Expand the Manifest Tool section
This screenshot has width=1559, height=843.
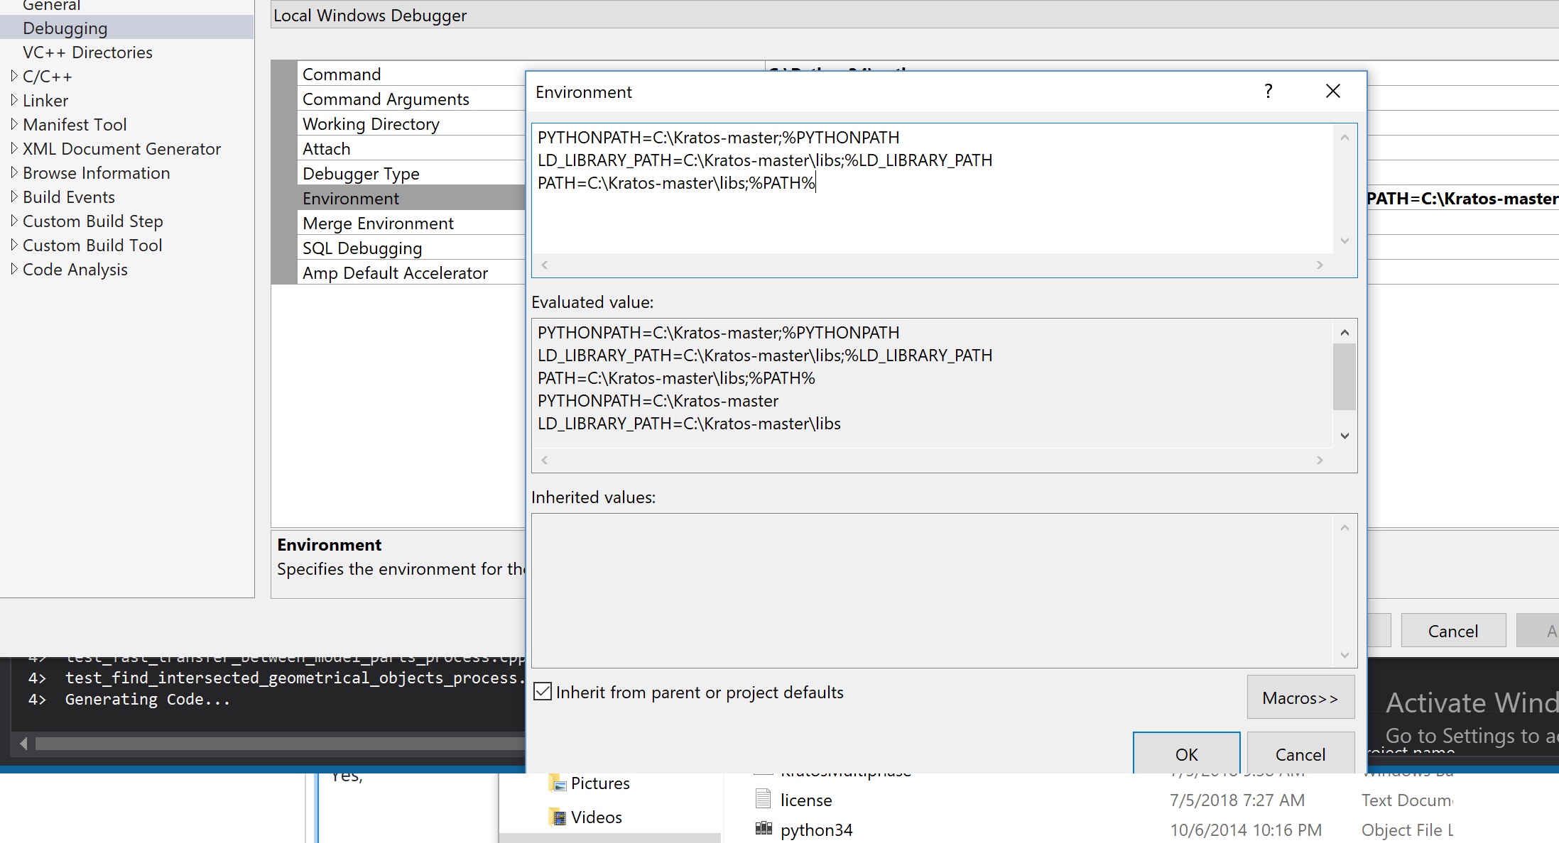click(x=13, y=124)
